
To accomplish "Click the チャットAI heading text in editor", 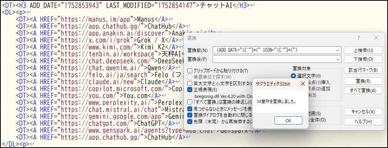I will (x=217, y=5).
